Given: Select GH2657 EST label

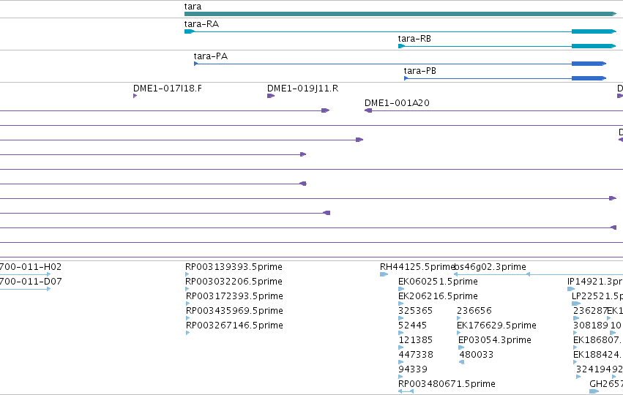Looking at the screenshot, I should (606, 384).
